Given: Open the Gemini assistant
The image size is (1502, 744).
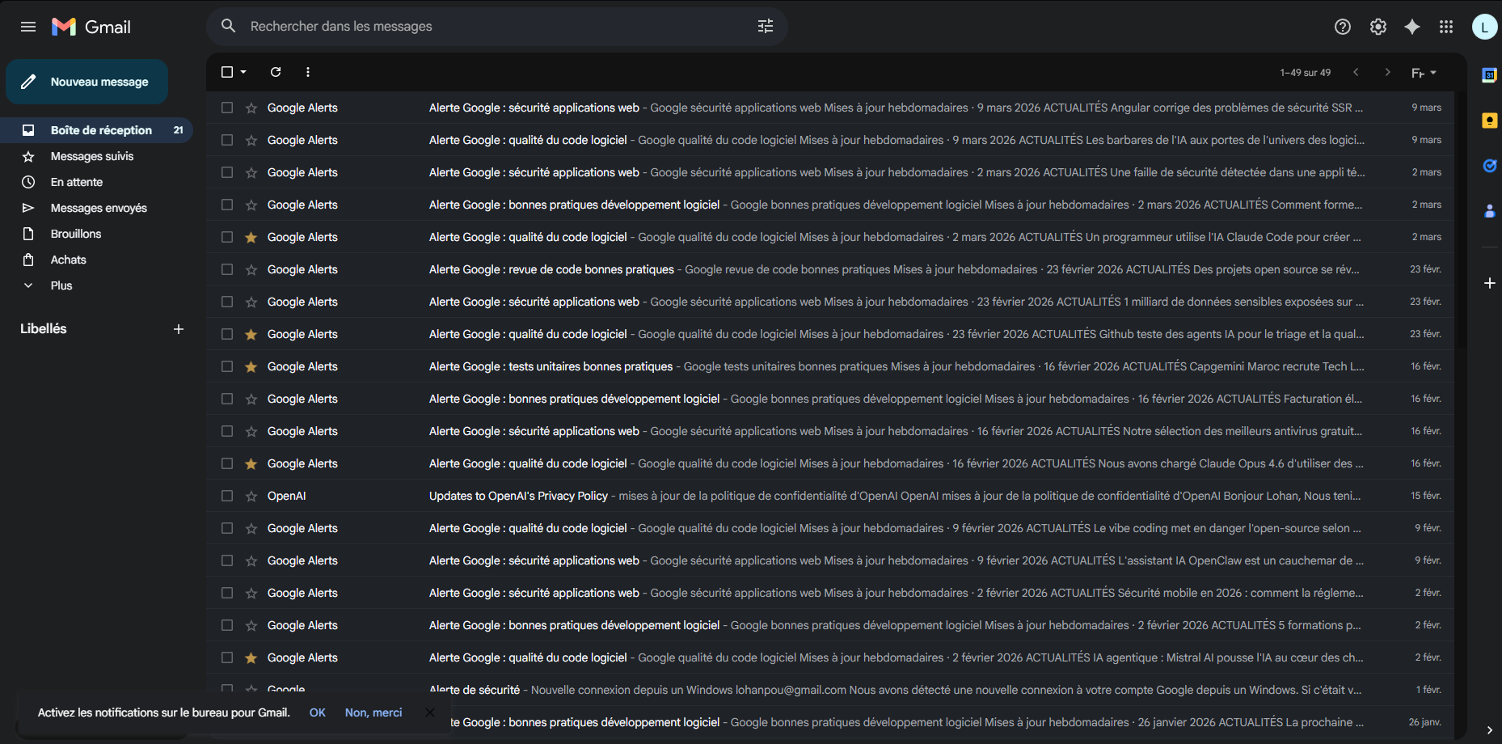Looking at the screenshot, I should point(1412,26).
